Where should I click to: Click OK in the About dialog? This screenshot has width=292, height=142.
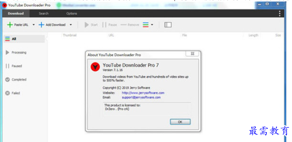point(180,122)
